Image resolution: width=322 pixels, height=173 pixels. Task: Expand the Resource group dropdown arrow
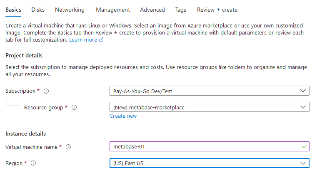coord(303,107)
